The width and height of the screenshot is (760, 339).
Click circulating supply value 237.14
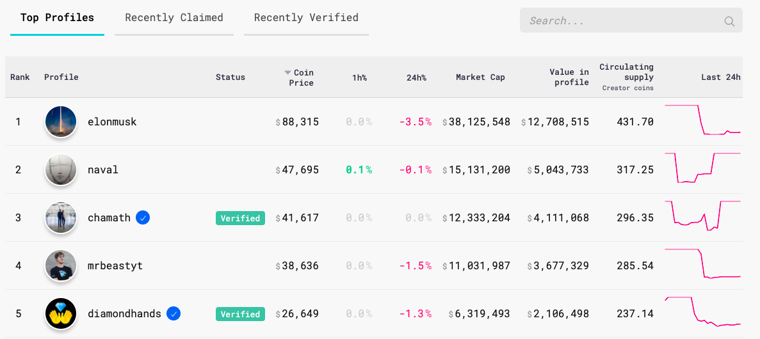pos(635,314)
